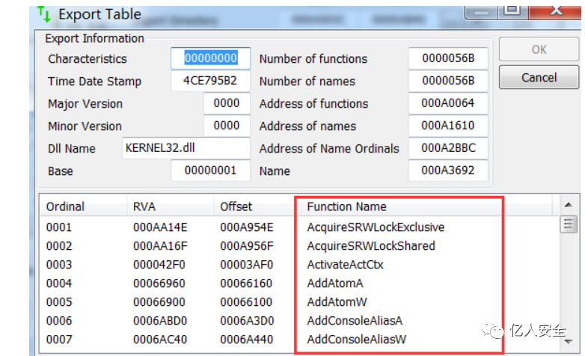Select the AddAtomA function name
This screenshot has height=356, width=585.
[334, 283]
